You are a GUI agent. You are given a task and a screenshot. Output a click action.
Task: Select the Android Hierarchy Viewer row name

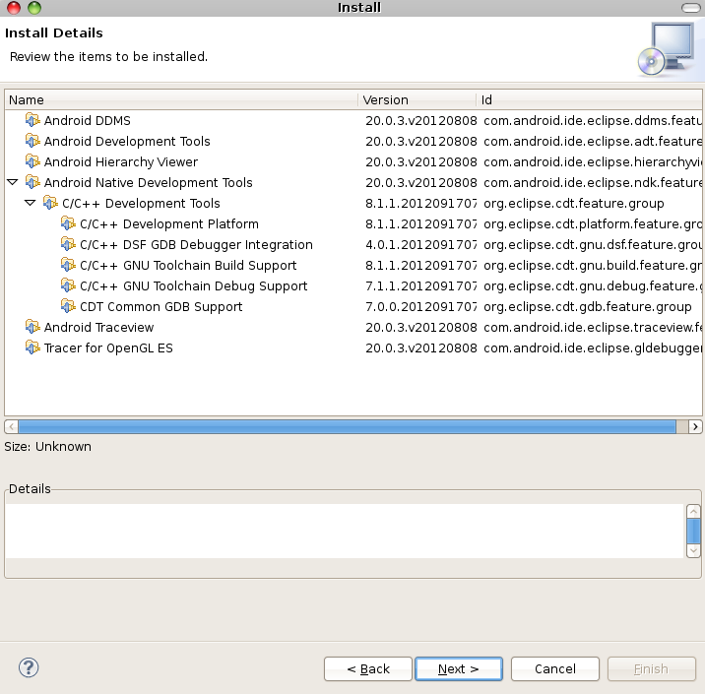(x=121, y=161)
